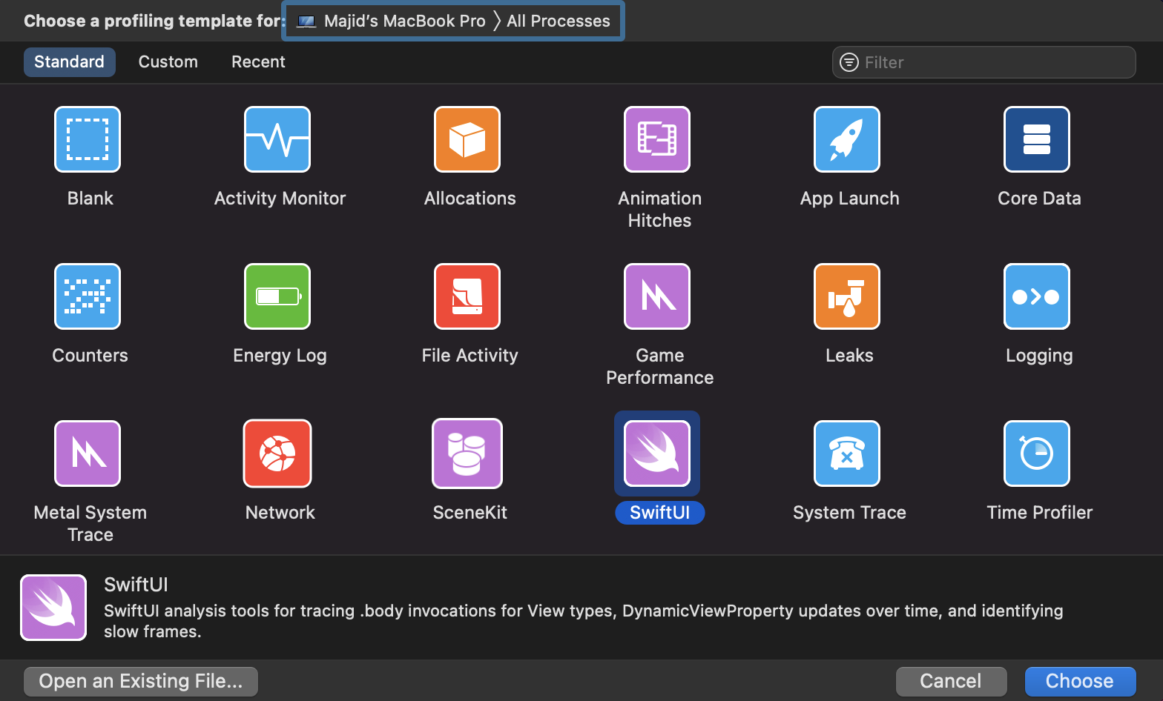The height and width of the screenshot is (701, 1163).
Task: Click the Energy Log label
Action: pyautogui.click(x=280, y=356)
